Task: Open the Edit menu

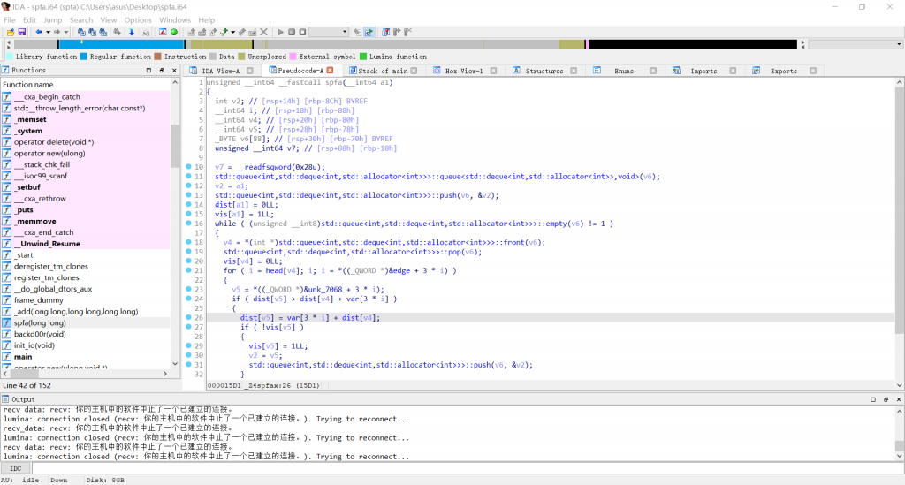Action: click(x=29, y=20)
